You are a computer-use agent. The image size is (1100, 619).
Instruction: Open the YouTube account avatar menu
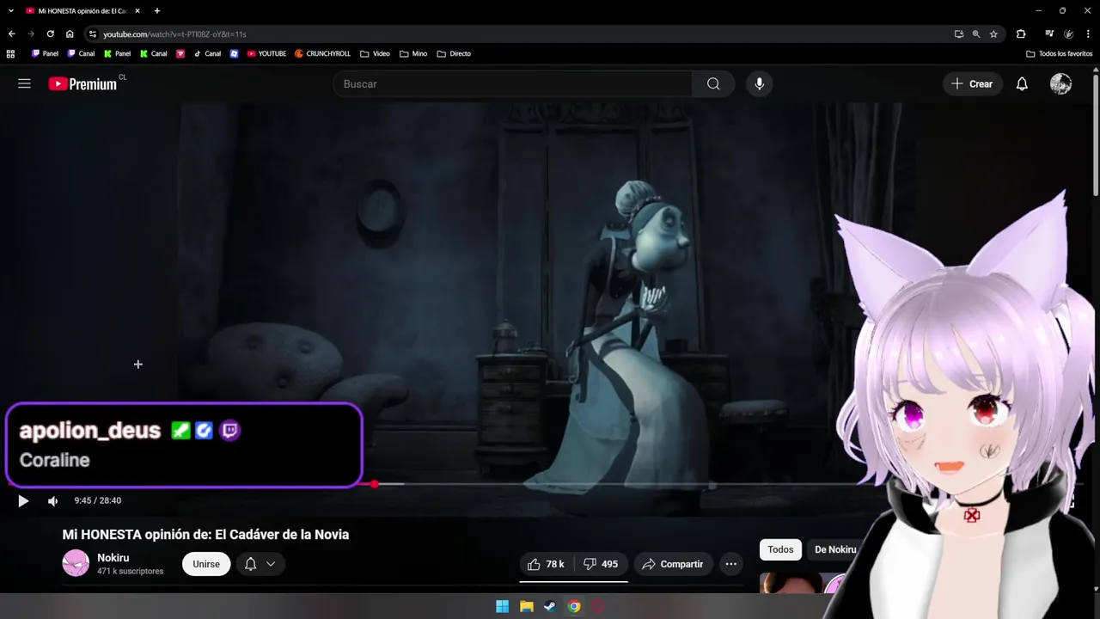(1060, 83)
